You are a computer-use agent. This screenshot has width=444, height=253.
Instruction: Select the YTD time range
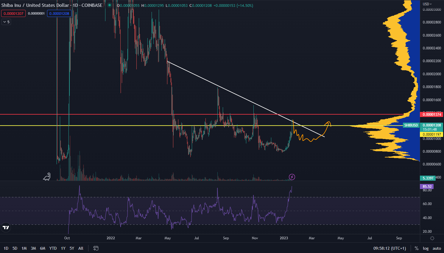click(53, 248)
